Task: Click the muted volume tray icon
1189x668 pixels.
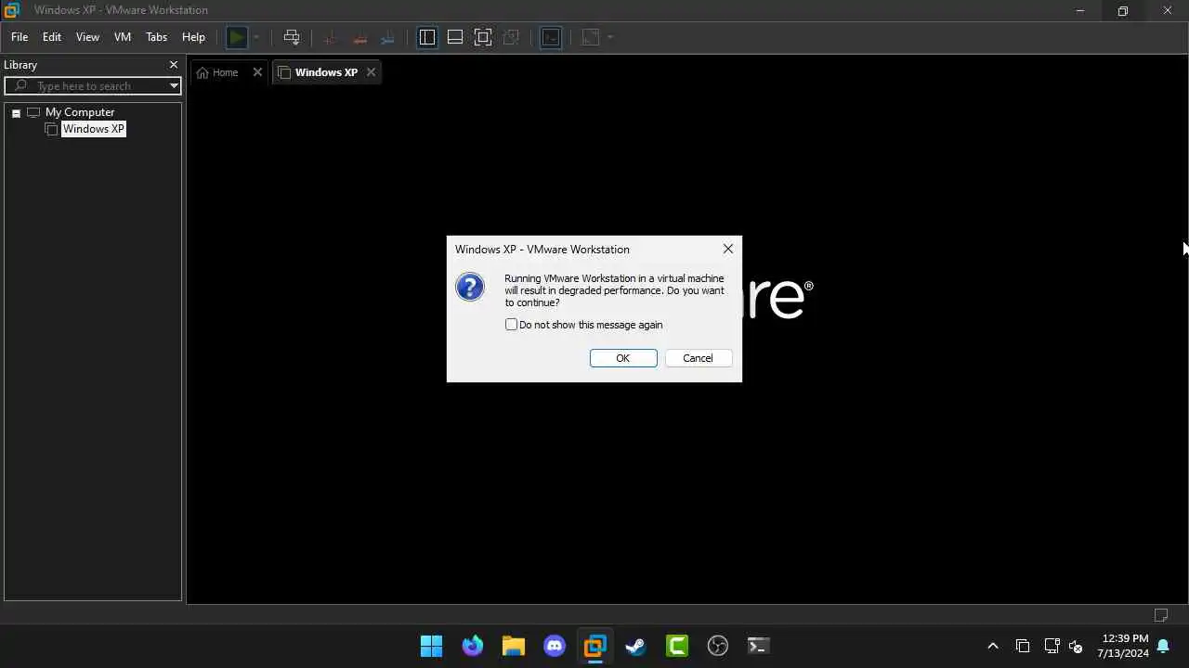Action: [1077, 646]
